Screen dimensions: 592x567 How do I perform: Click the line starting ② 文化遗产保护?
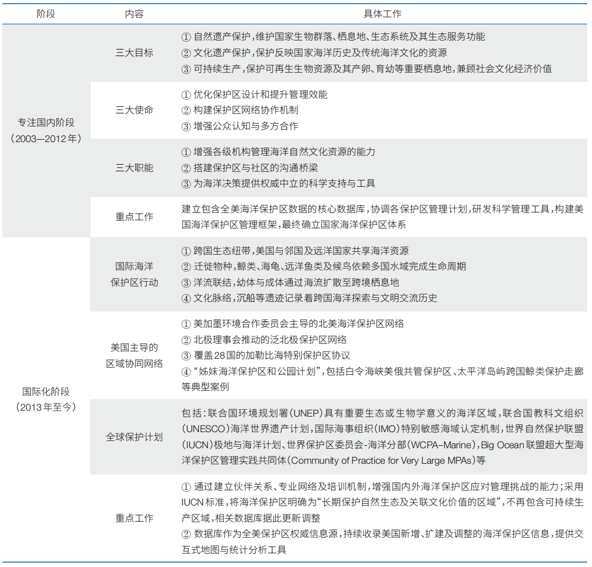[314, 53]
